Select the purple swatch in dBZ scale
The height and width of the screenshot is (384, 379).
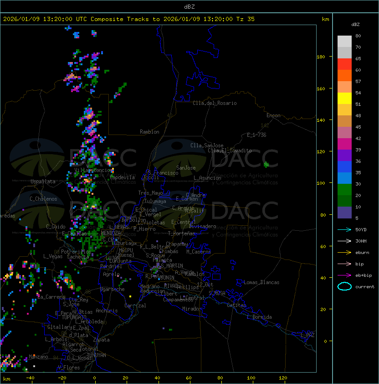[344, 155]
